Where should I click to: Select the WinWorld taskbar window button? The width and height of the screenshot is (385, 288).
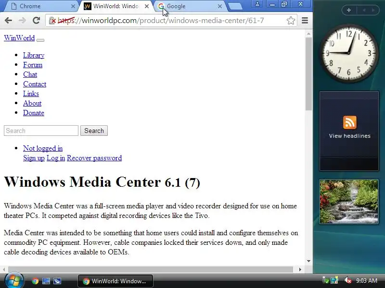pos(115,281)
